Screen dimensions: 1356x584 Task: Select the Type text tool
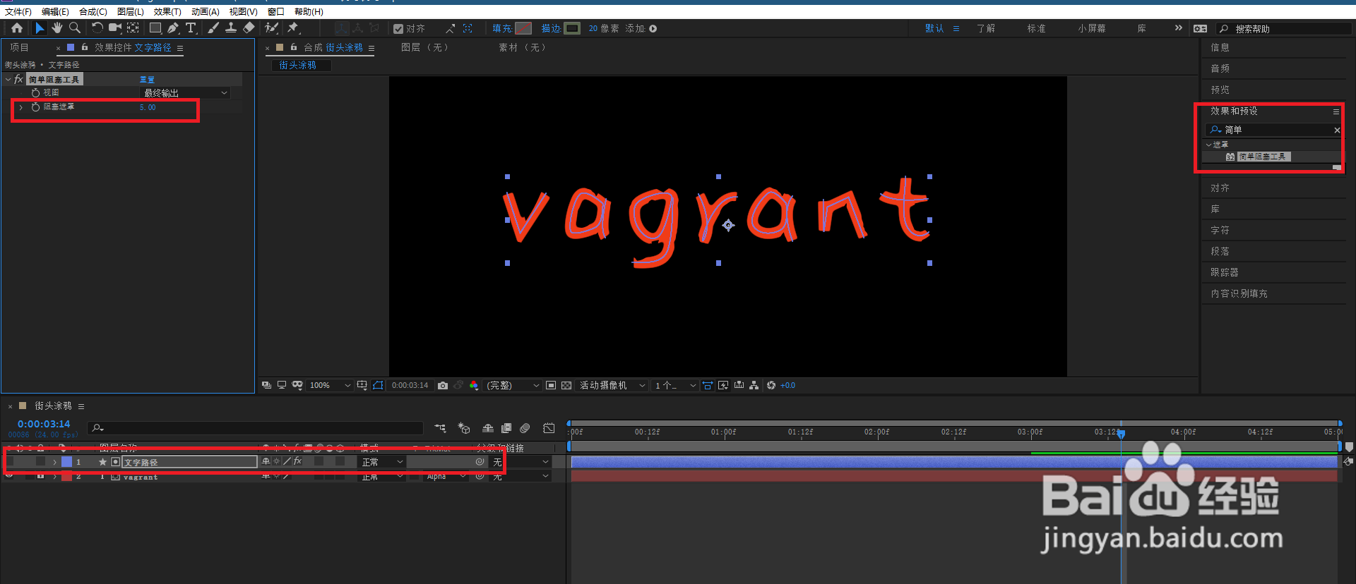coord(191,28)
